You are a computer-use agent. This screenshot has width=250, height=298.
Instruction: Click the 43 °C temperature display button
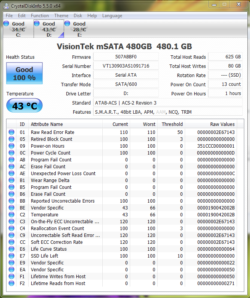(x=24, y=106)
